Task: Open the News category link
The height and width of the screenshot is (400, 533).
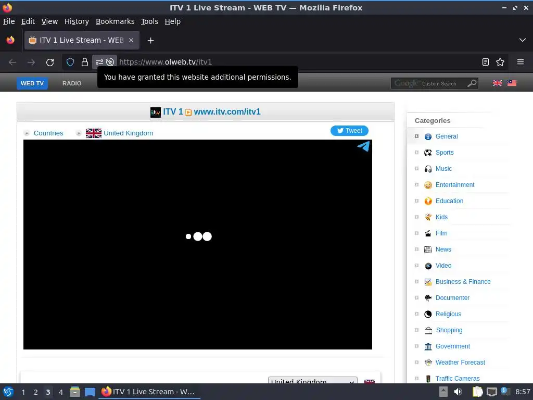Action: 443,249
